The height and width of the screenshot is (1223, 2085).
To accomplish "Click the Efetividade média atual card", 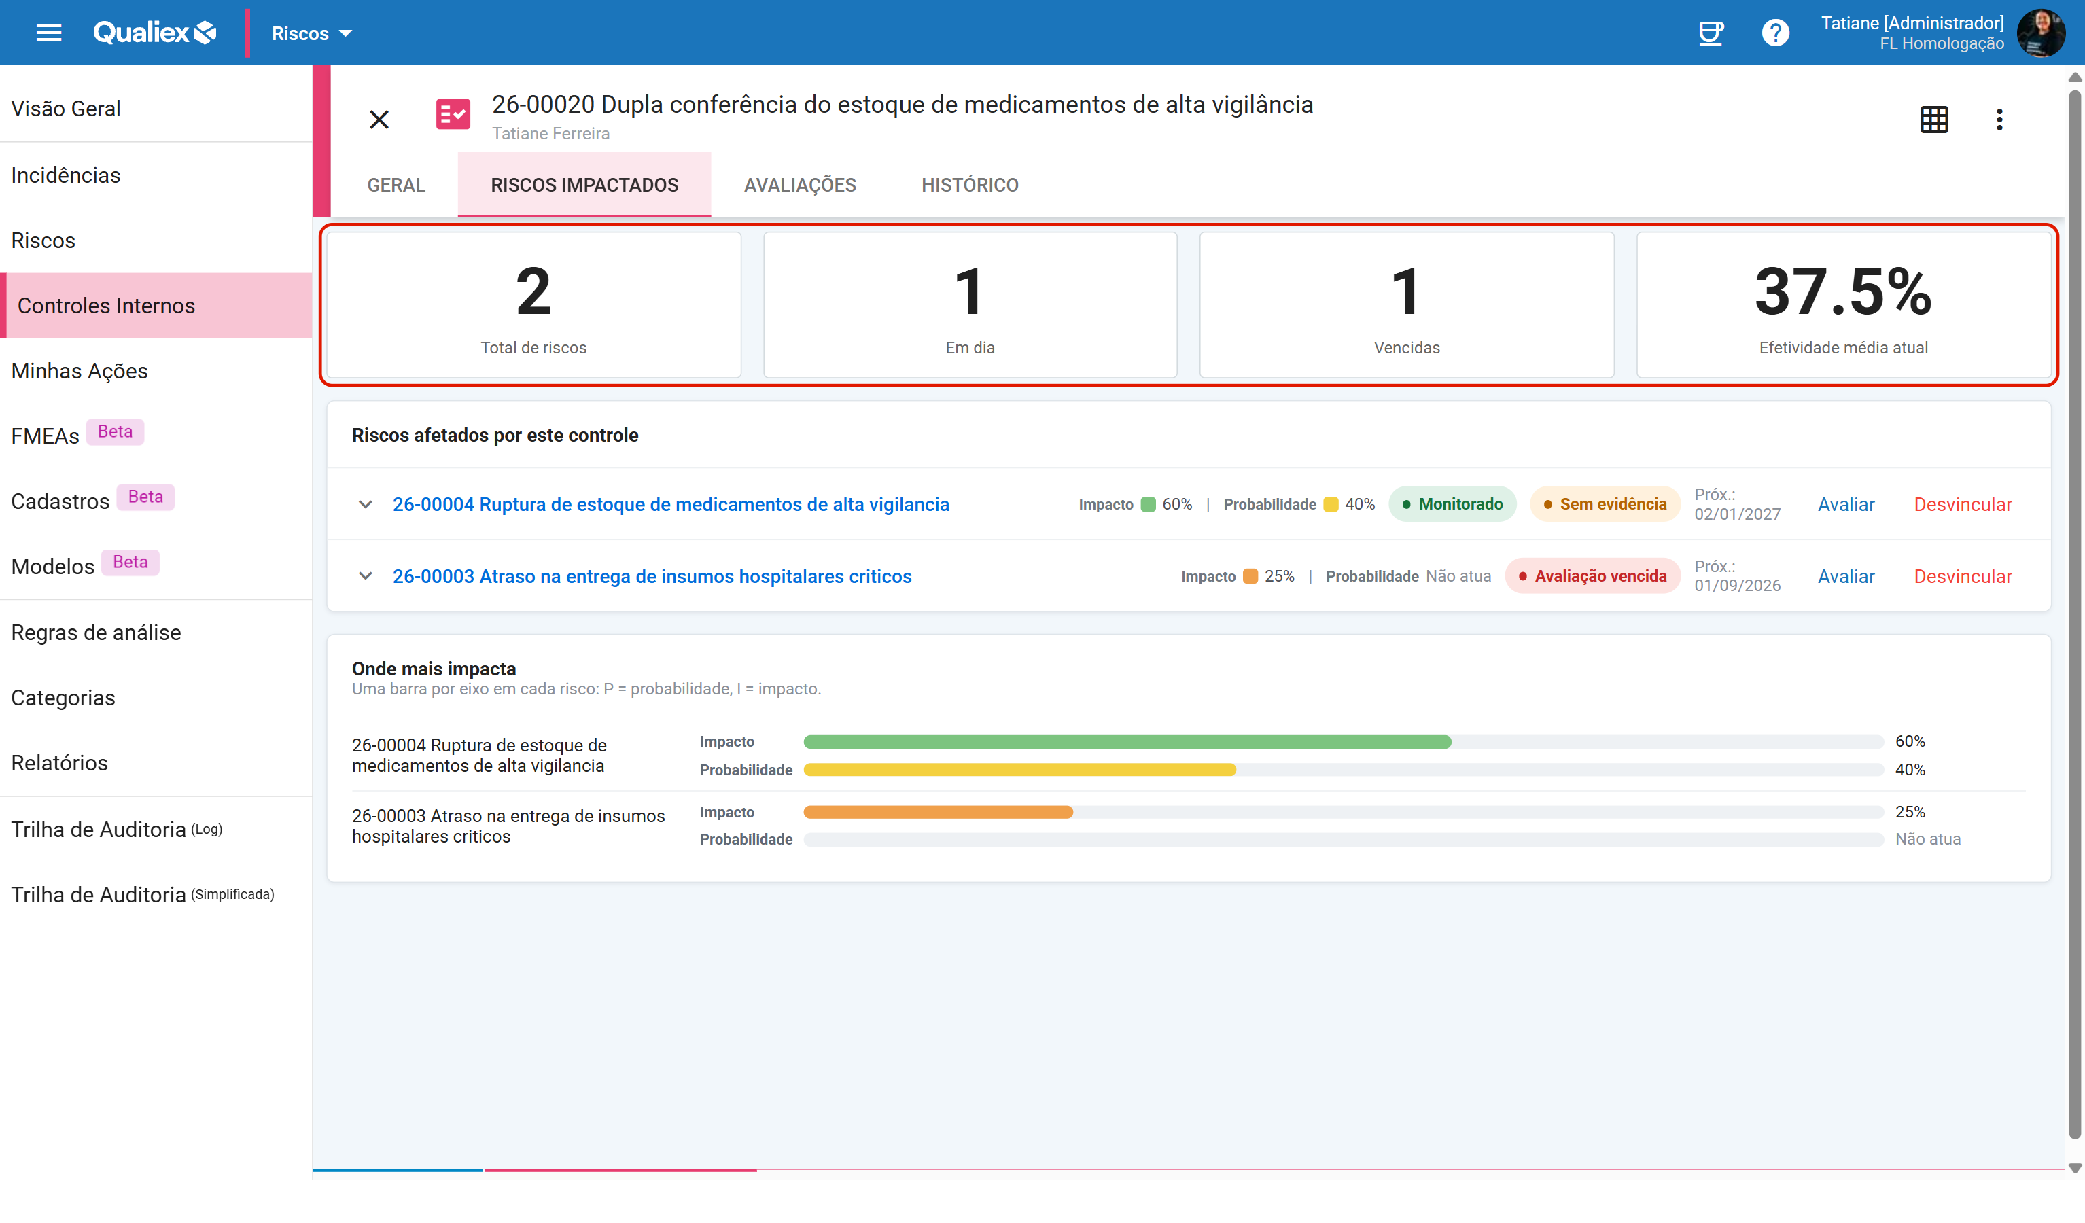I will pyautogui.click(x=1844, y=304).
